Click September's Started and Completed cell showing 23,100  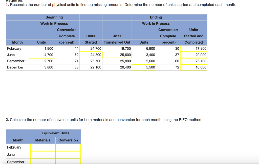(x=193, y=61)
